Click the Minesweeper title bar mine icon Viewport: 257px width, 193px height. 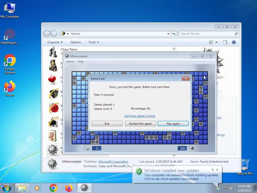click(67, 56)
